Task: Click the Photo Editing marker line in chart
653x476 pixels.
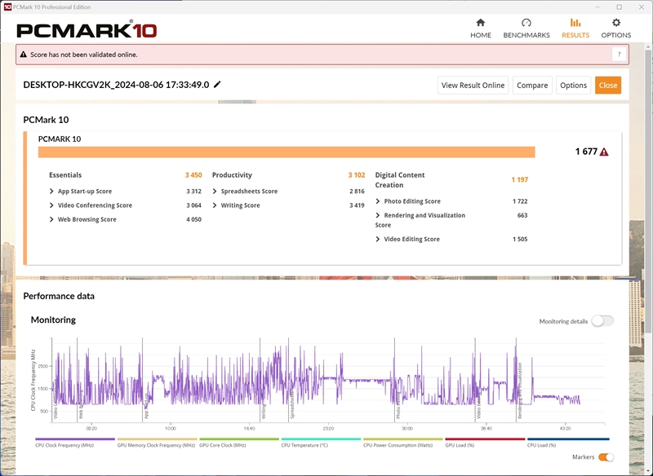Action: [x=395, y=380]
